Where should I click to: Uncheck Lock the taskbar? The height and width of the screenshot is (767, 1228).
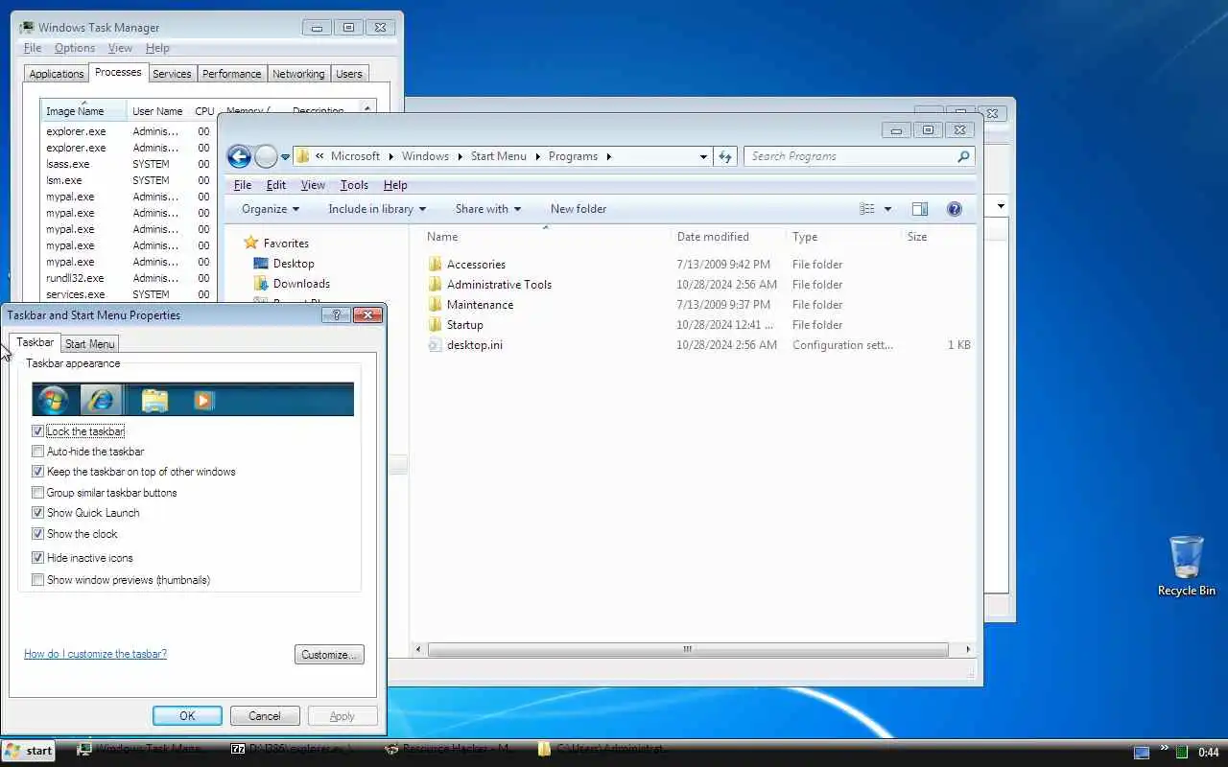tap(38, 431)
